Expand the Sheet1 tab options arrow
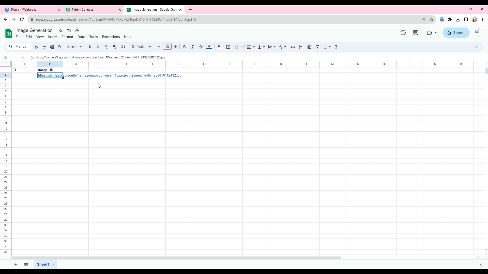This screenshot has width=488, height=274. click(53, 264)
